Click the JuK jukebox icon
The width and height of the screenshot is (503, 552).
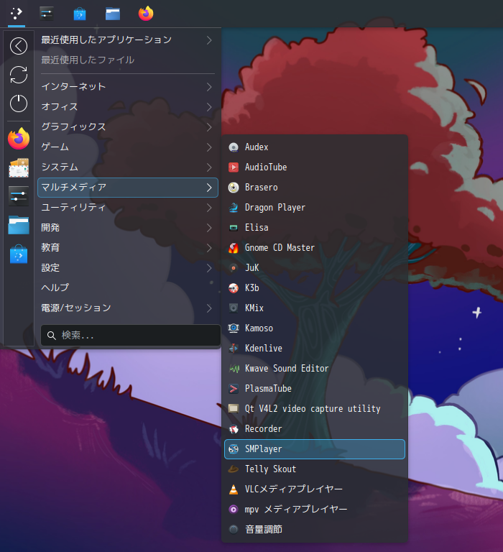(x=234, y=268)
